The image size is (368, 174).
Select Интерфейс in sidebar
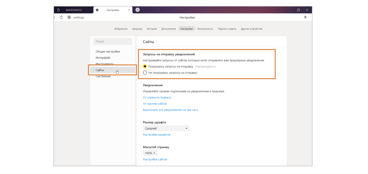coord(103,58)
